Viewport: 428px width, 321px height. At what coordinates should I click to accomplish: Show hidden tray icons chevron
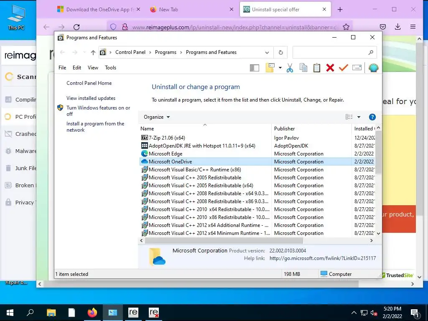(354, 313)
